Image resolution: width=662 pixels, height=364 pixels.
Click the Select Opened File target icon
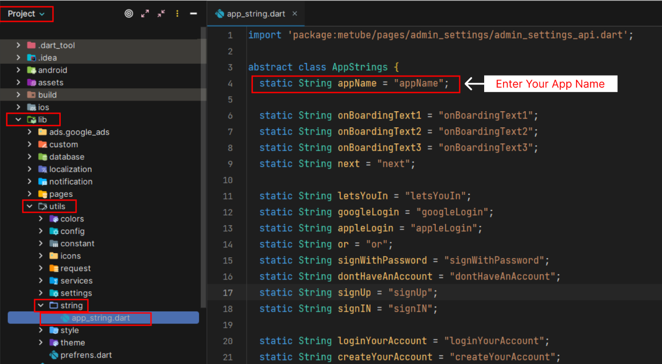[x=129, y=14]
